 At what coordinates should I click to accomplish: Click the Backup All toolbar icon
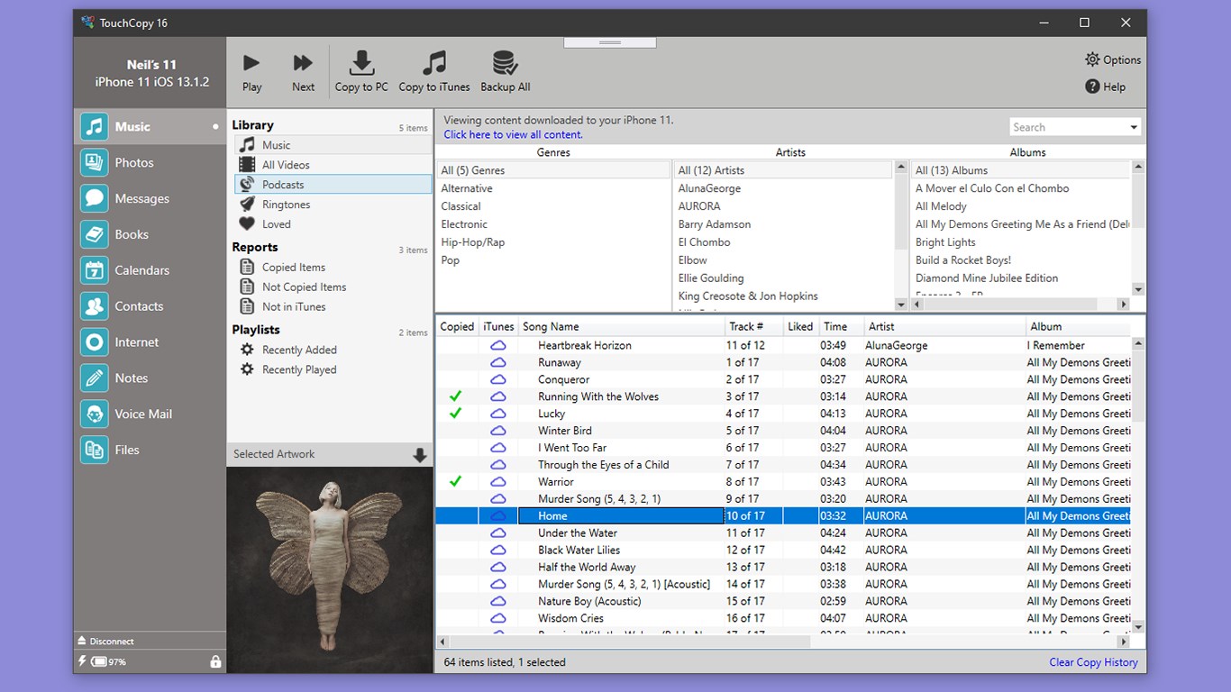[x=504, y=70]
